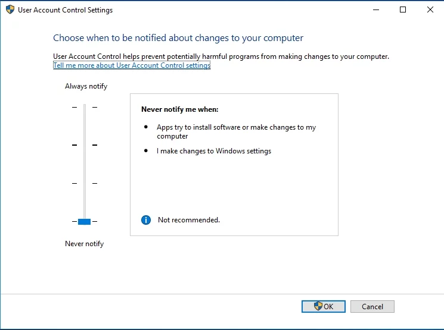Set slider to topmost Always notify tick
The image size is (444, 330).
[84, 107]
